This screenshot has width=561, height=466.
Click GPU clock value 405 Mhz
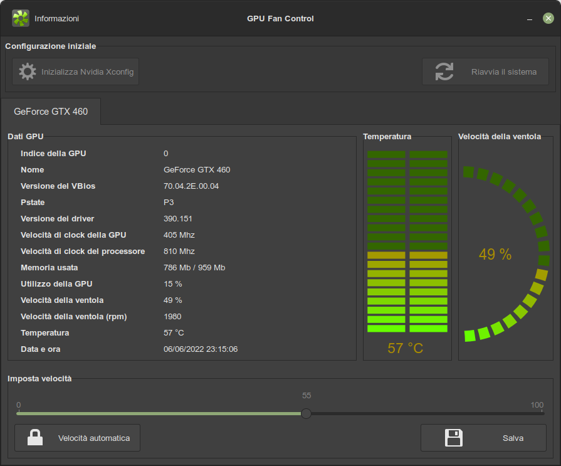(179, 235)
